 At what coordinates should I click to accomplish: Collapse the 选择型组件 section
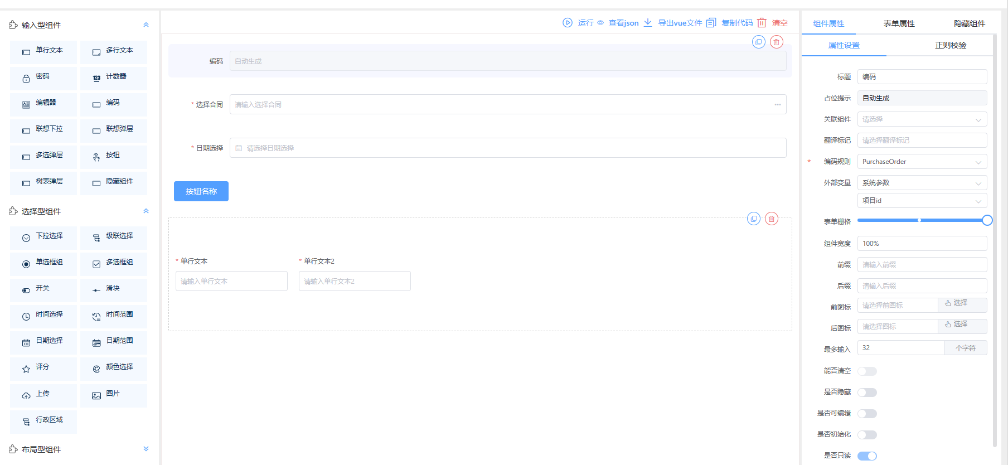(146, 211)
